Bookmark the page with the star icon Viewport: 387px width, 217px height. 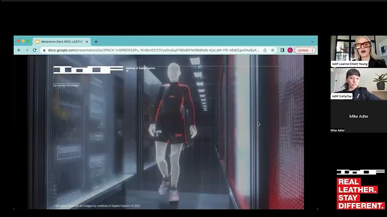coord(273,50)
